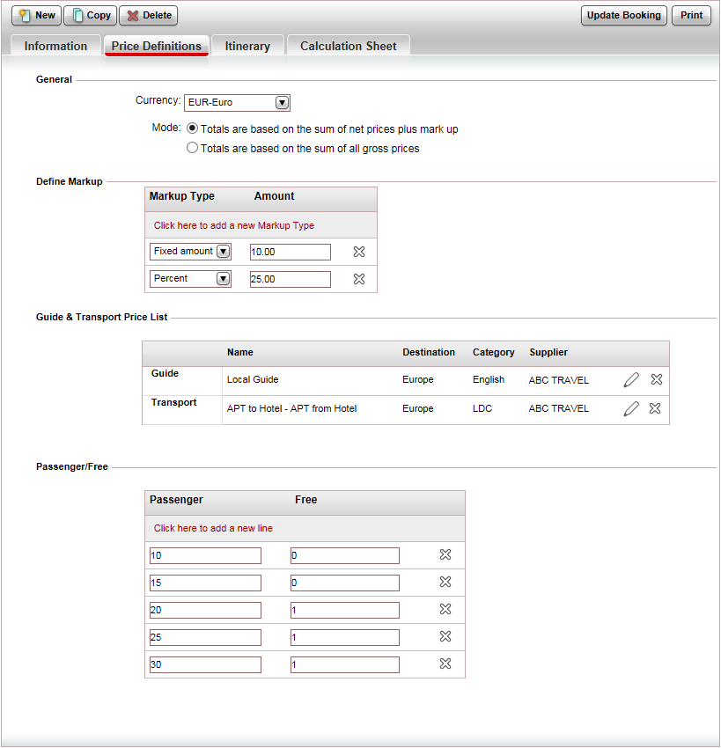Click the Free field in the 25 passenger row

point(345,637)
